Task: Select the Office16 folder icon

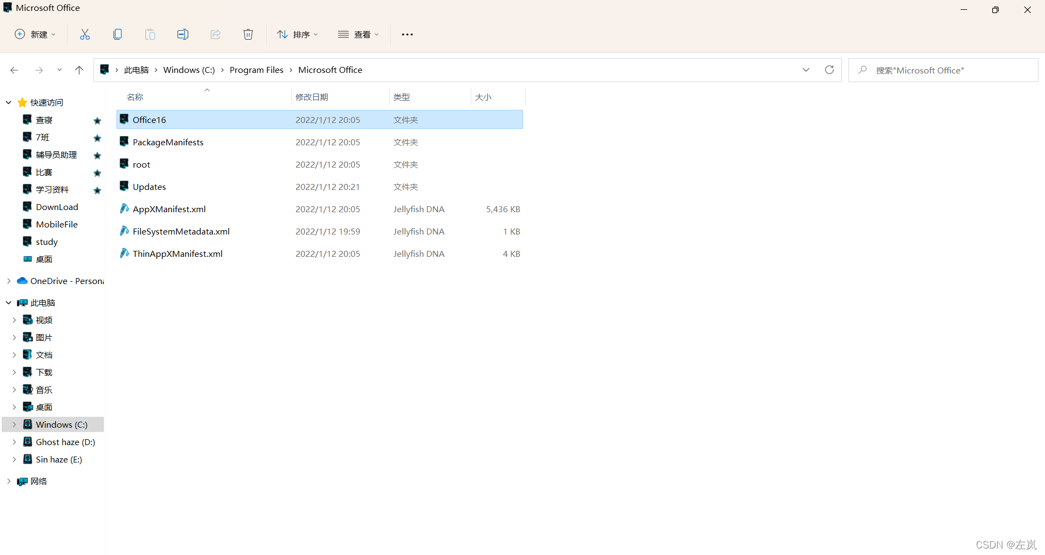Action: click(124, 119)
